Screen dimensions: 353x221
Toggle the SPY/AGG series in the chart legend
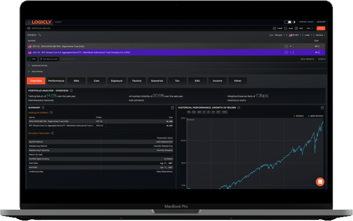(x=299, y=116)
